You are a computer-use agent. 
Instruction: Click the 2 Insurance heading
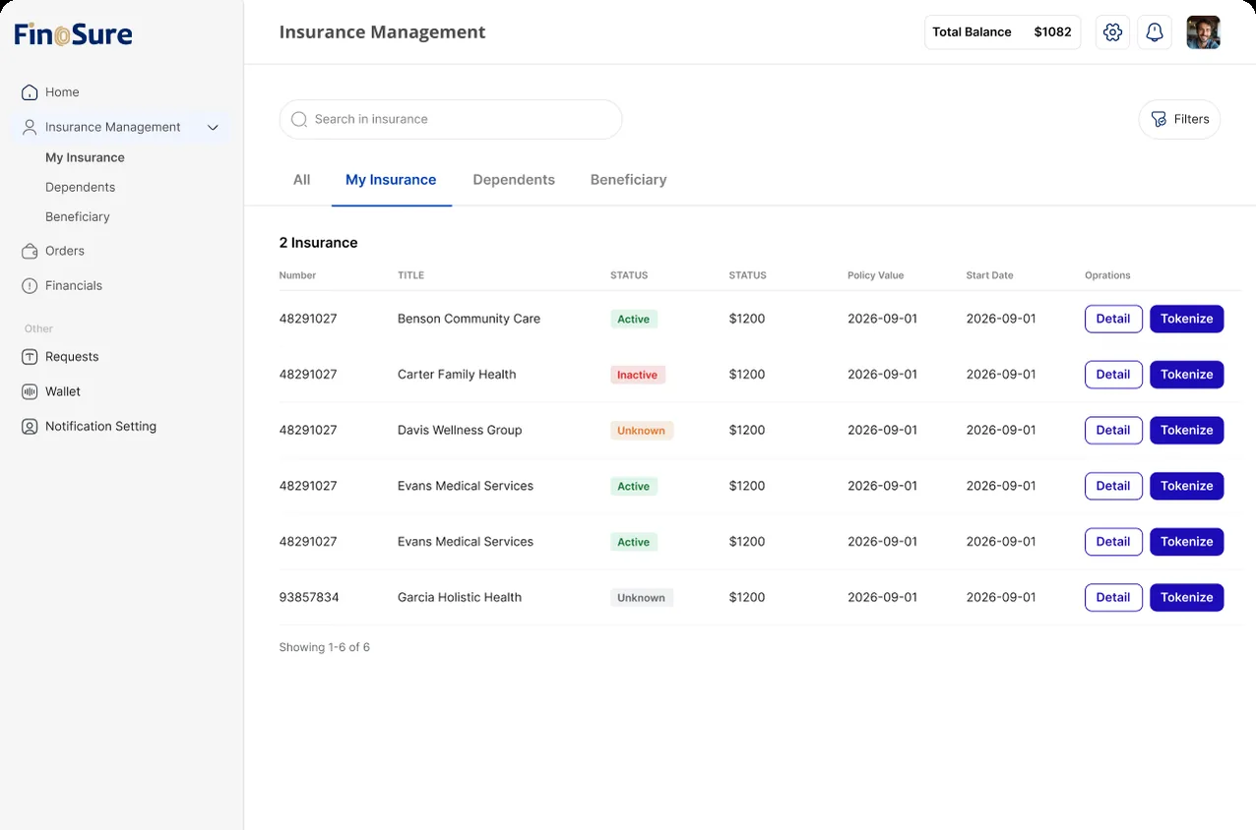click(x=319, y=243)
